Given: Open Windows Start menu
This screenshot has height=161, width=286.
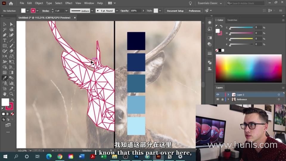Looking at the screenshot, I should point(5,157).
